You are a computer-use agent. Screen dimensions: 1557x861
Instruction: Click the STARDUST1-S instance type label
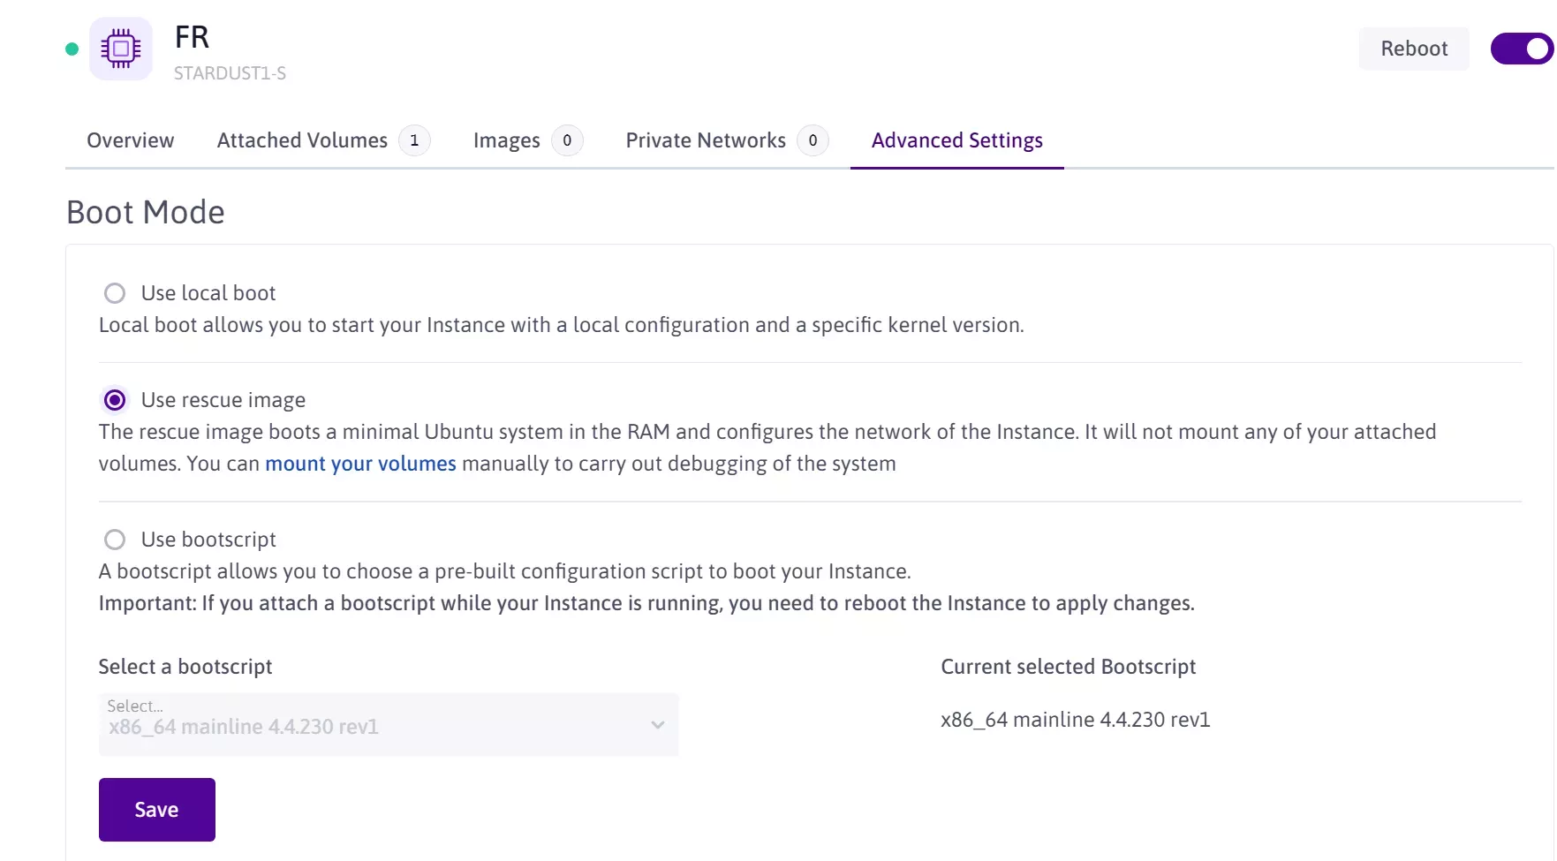pyautogui.click(x=230, y=73)
